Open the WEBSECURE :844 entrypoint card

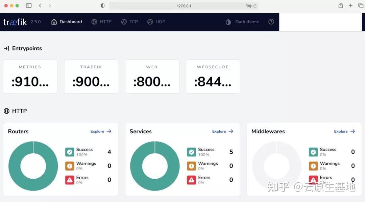(213, 76)
